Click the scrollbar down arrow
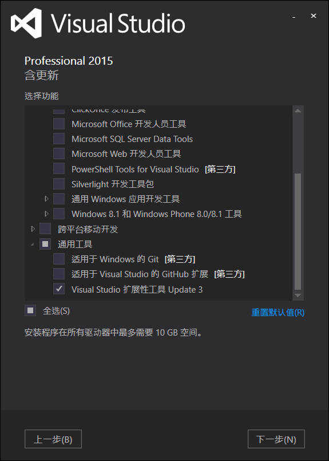The width and height of the screenshot is (329, 461). (298, 295)
